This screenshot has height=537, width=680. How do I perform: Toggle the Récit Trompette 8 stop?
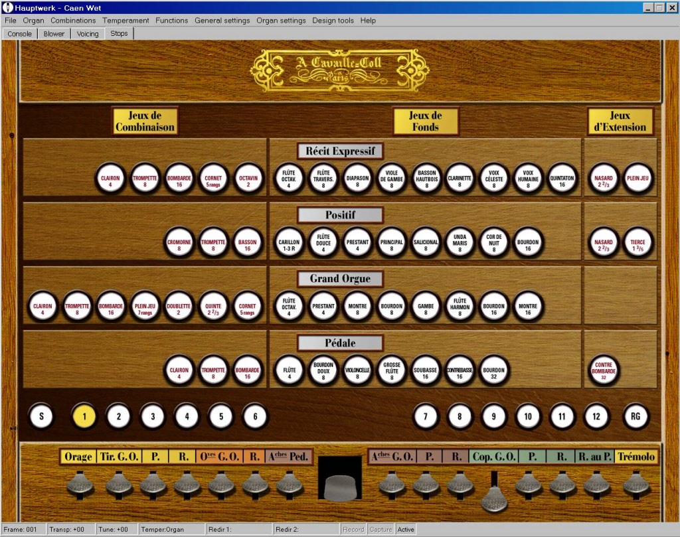(x=145, y=179)
